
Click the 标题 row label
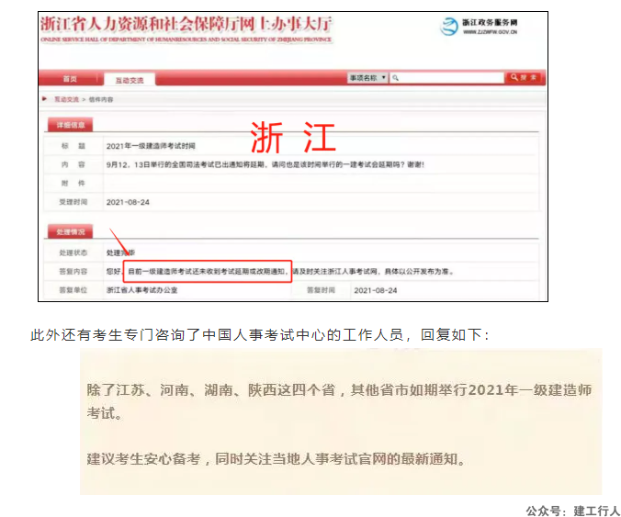[x=73, y=146]
